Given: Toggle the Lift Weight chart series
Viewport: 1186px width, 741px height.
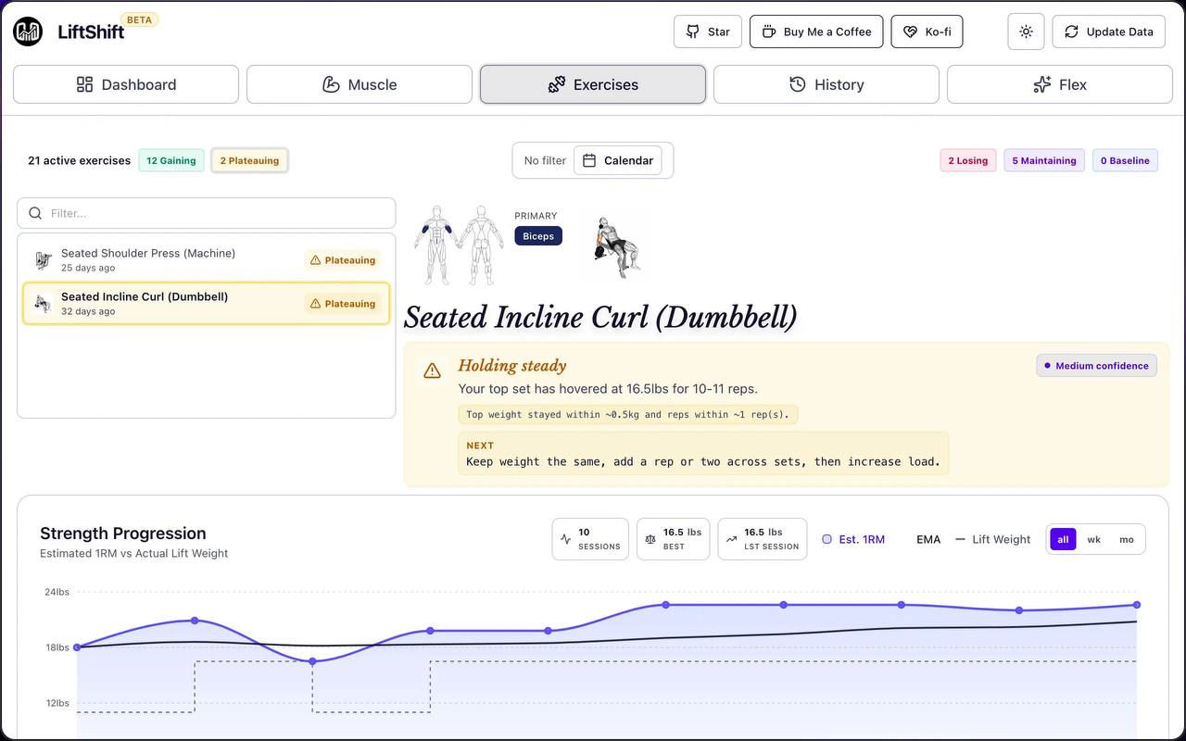Looking at the screenshot, I should coord(992,539).
